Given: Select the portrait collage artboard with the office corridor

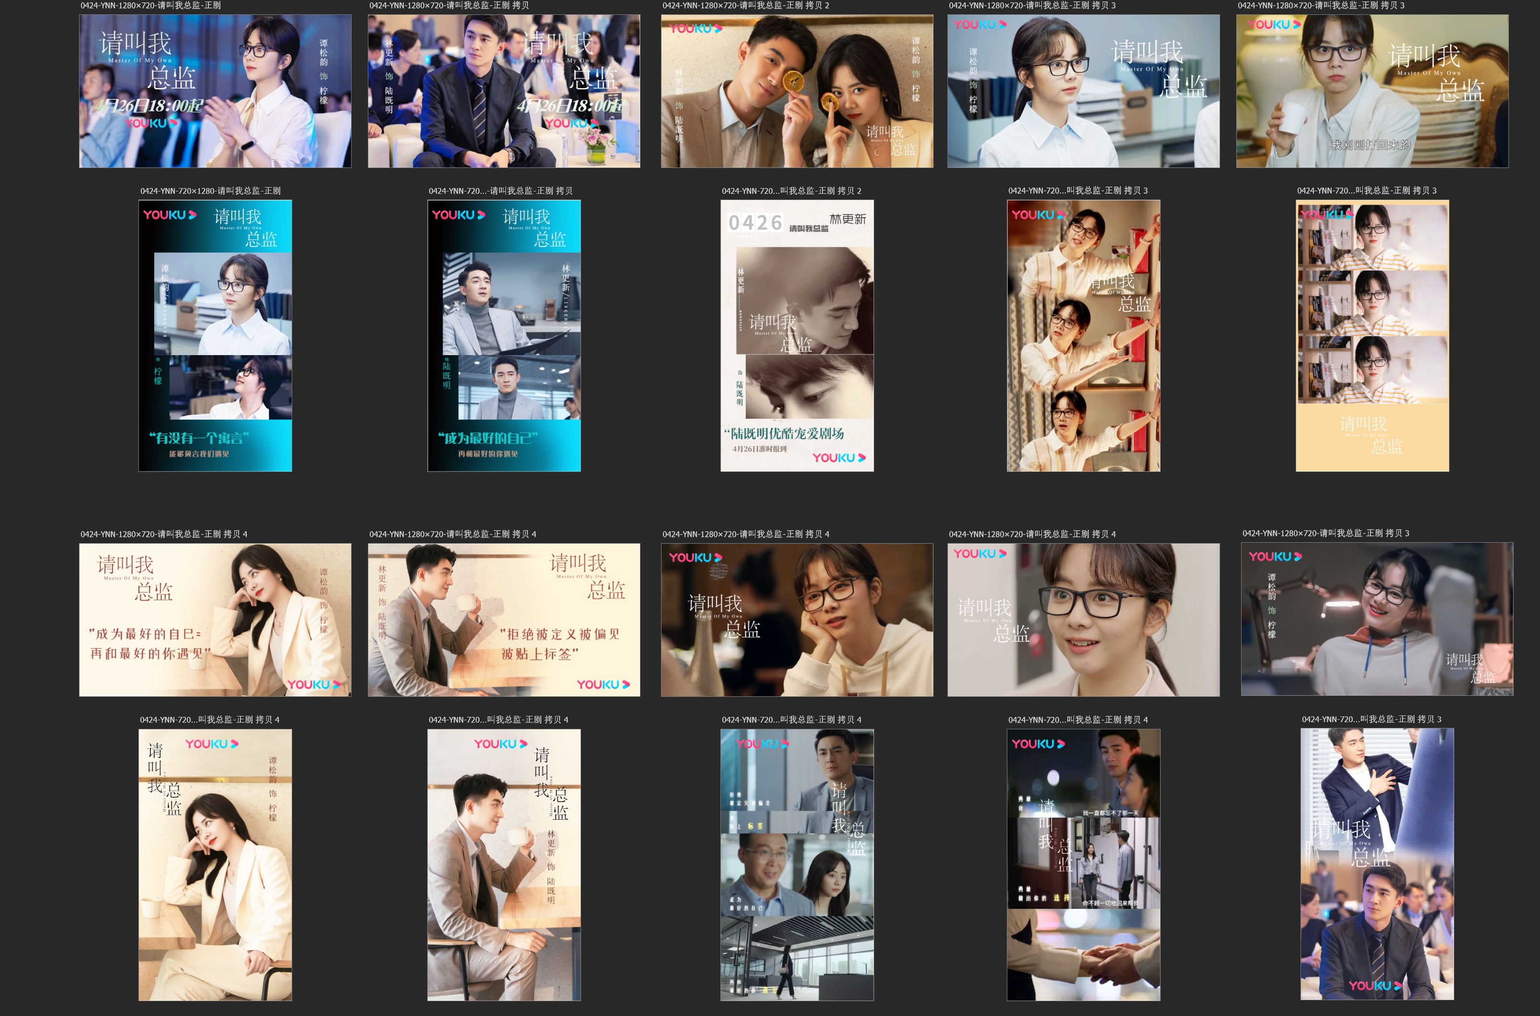Looking at the screenshot, I should (x=797, y=865).
